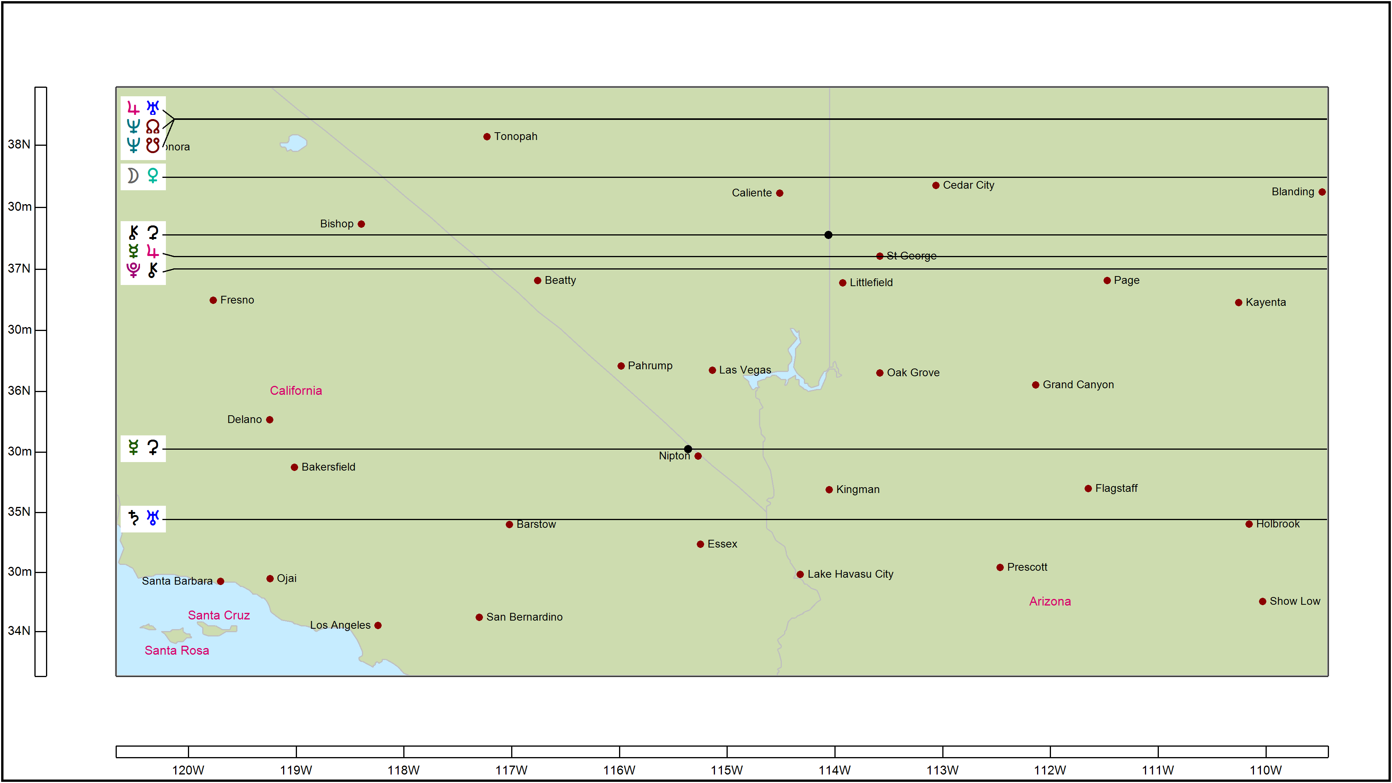The width and height of the screenshot is (1392, 783).
Task: Click the Essex city label
Action: click(722, 544)
